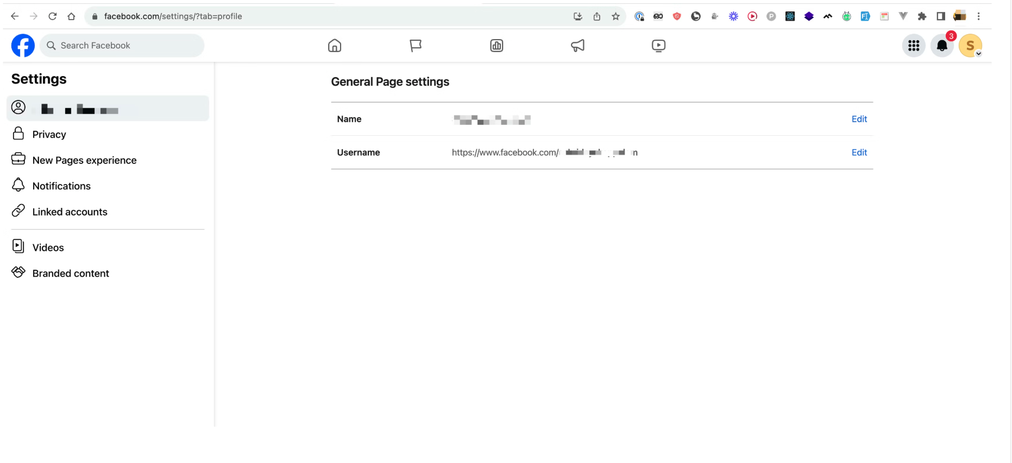Open the notifications bell
The width and height of the screenshot is (1012, 463).
[x=942, y=46]
